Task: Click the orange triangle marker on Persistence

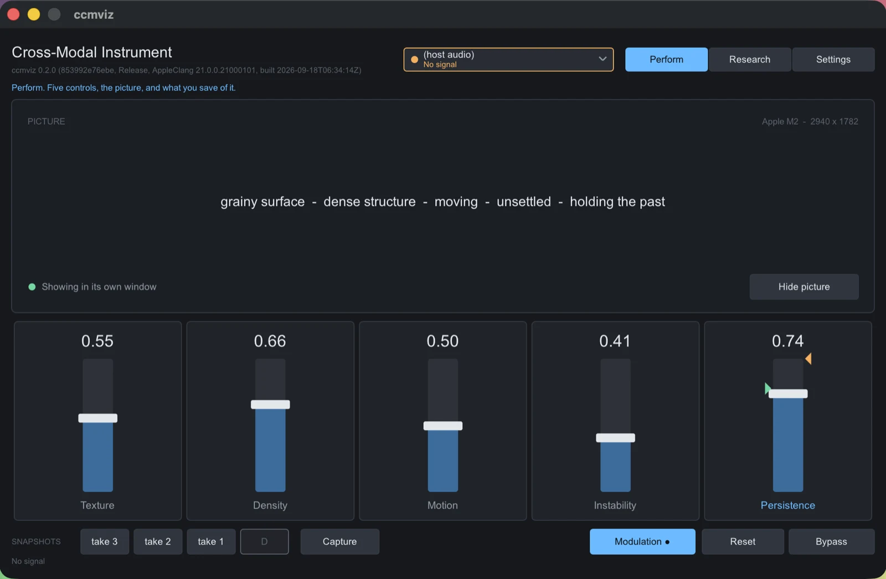Action: point(808,359)
